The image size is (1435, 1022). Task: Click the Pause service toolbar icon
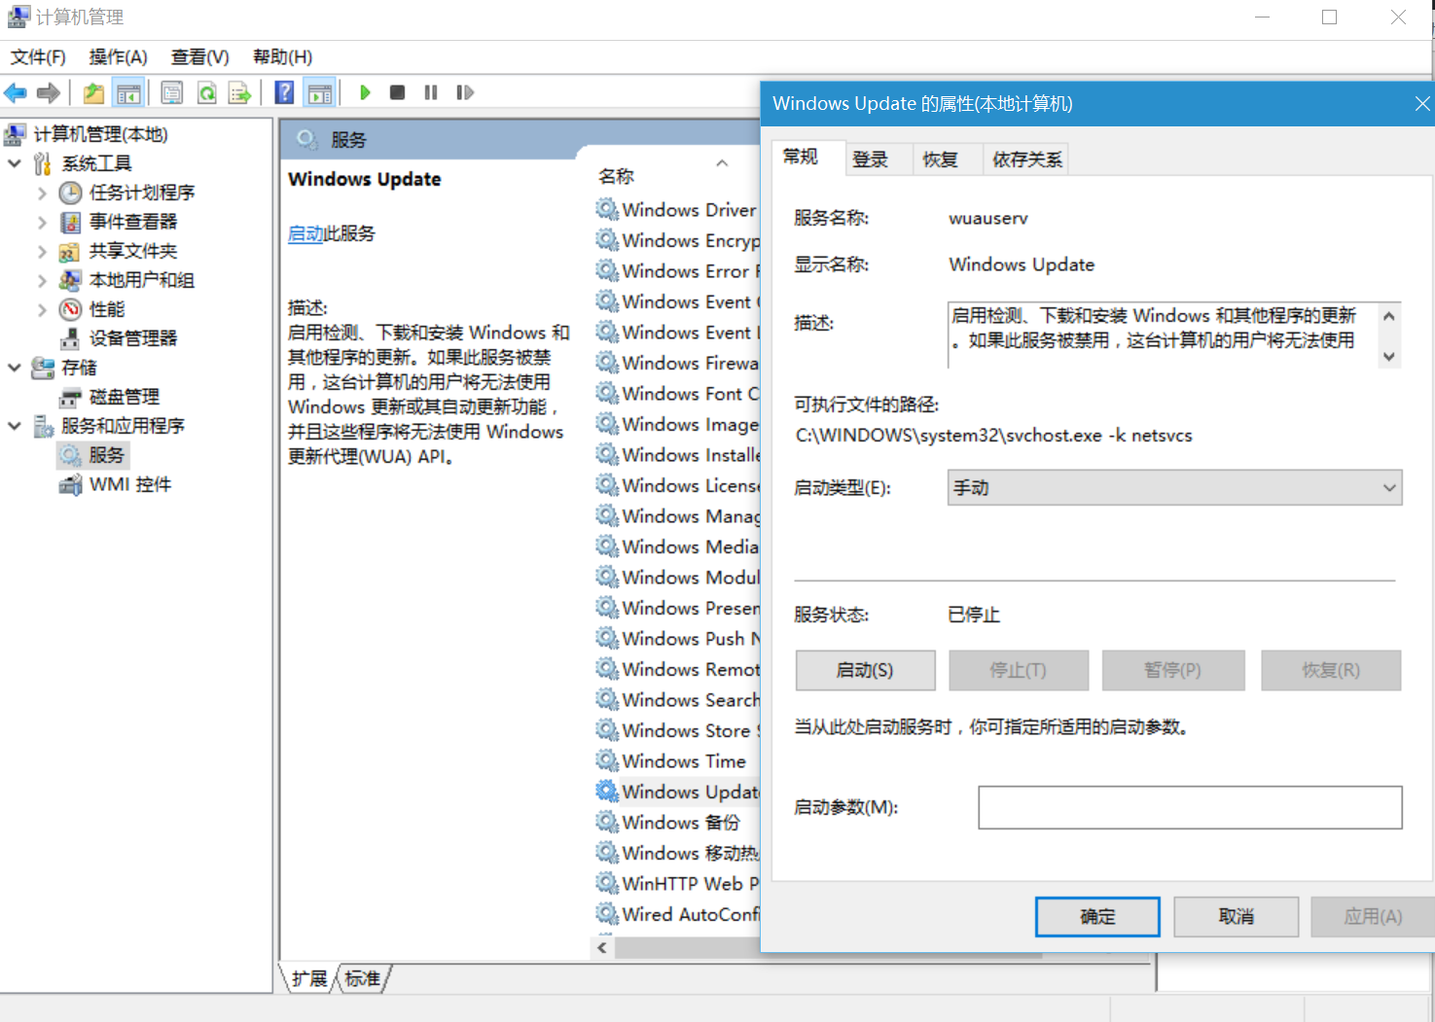[431, 92]
